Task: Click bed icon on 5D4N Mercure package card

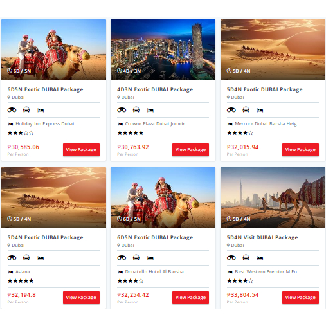Action: pyautogui.click(x=260, y=110)
